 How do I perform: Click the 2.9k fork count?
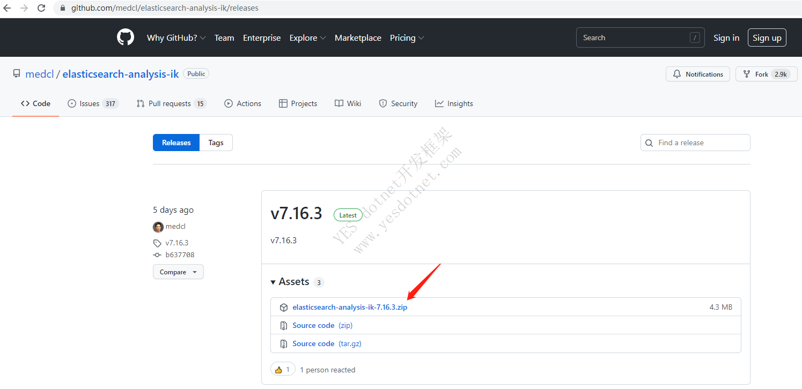coord(781,74)
